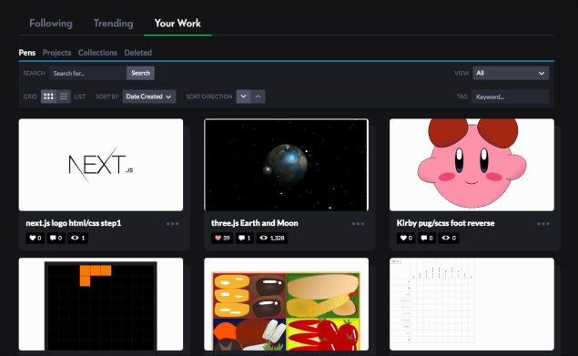Open the Earth and Moon pen thumbnail
Image resolution: width=578 pixels, height=356 pixels.
pos(287,165)
